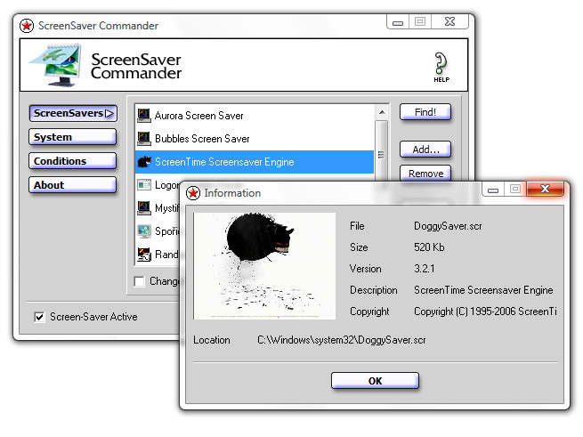Click the ScreenSaver Commander monitor logo

coord(55,65)
